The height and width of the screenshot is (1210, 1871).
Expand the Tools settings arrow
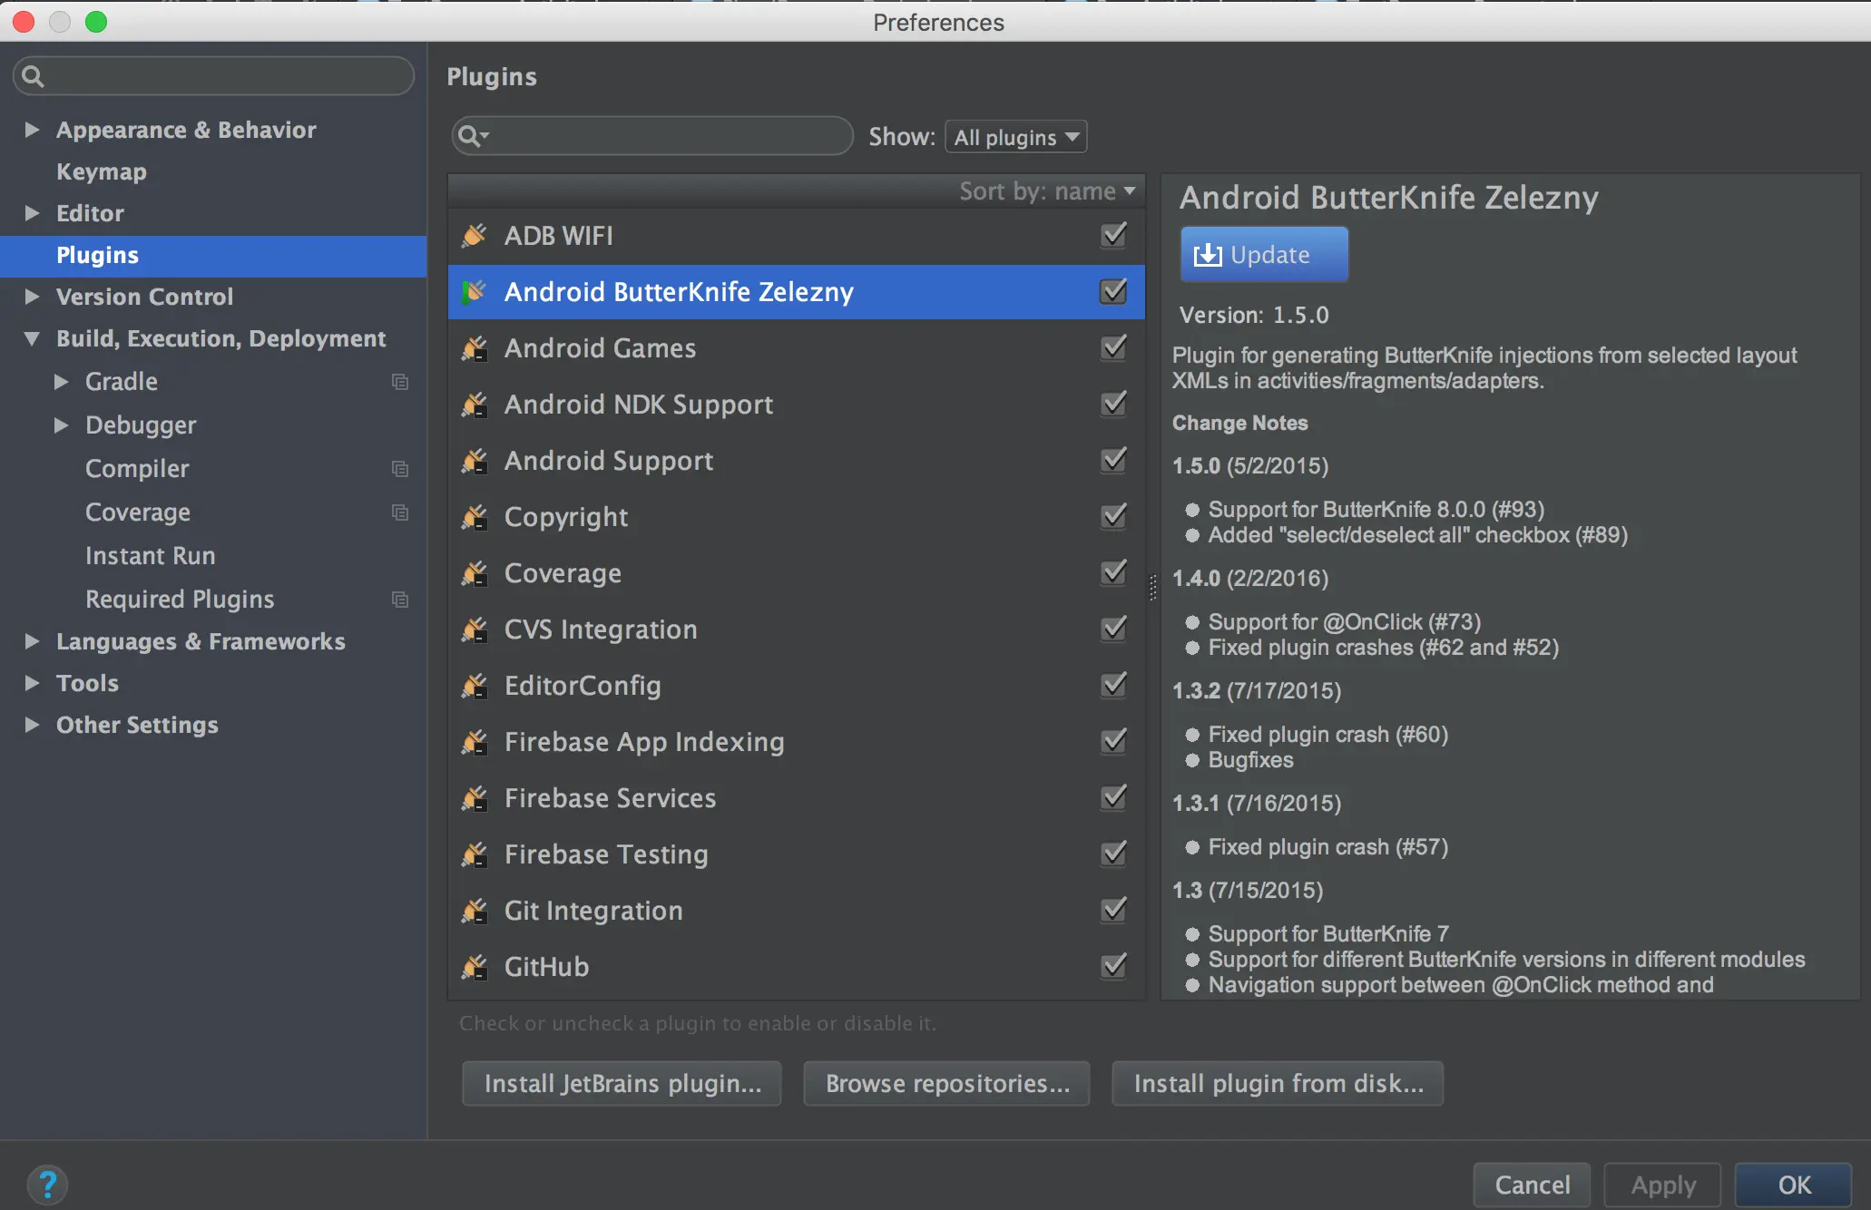point(32,683)
